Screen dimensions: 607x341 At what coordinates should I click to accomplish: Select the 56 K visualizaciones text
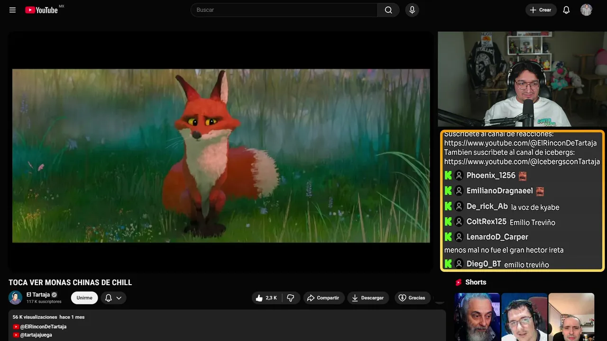pos(35,317)
